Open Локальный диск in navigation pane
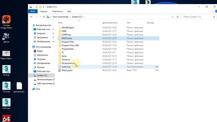 (x=45, y=80)
